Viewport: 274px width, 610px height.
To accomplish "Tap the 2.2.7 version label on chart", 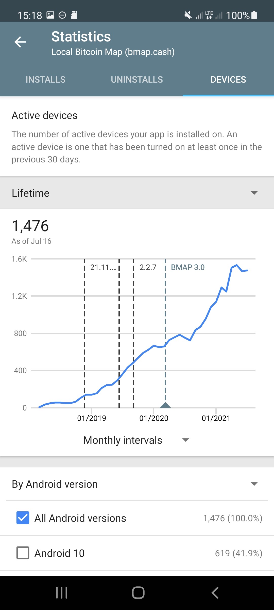I will point(148,267).
